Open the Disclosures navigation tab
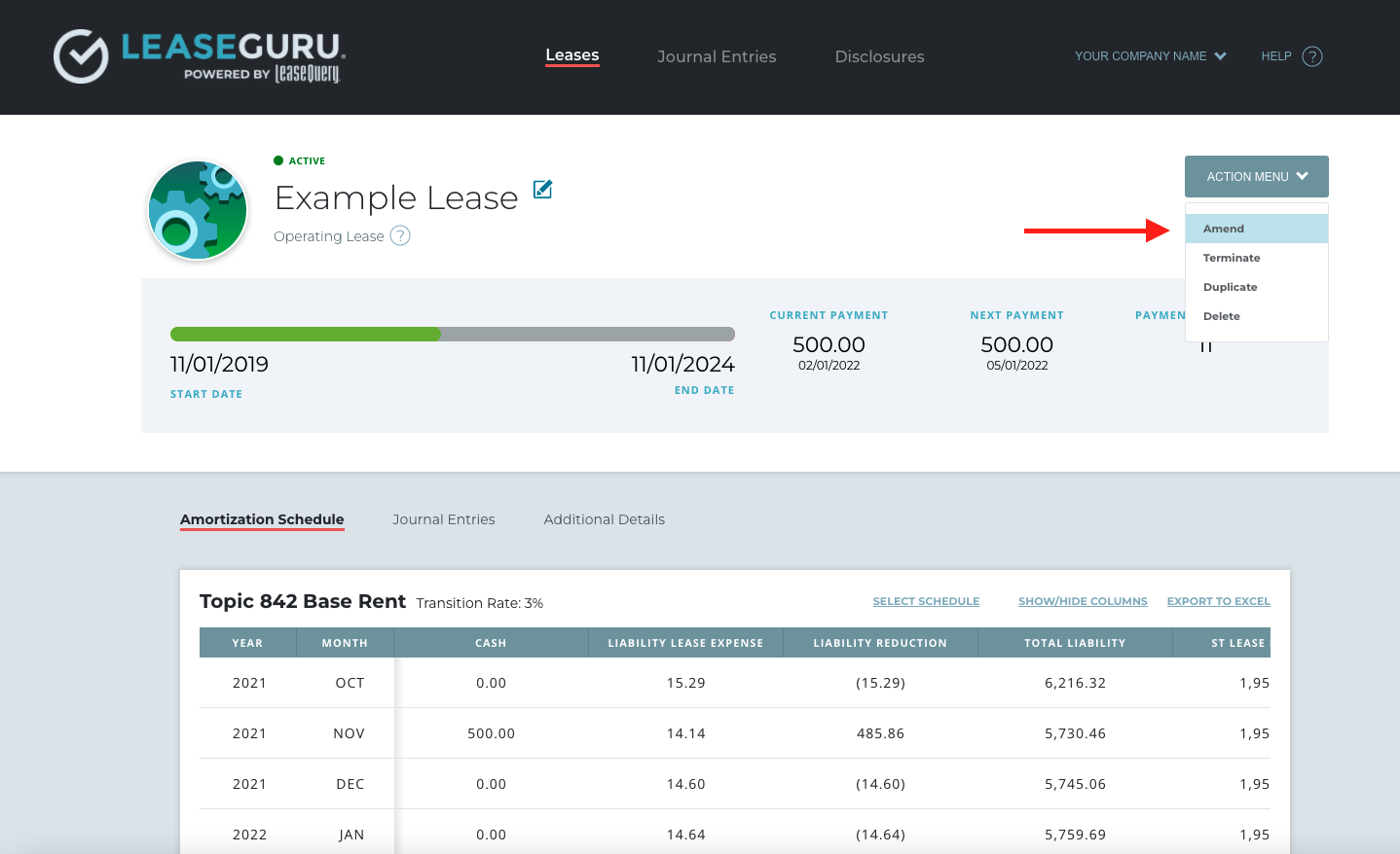The height and width of the screenshot is (854, 1400). (x=879, y=56)
